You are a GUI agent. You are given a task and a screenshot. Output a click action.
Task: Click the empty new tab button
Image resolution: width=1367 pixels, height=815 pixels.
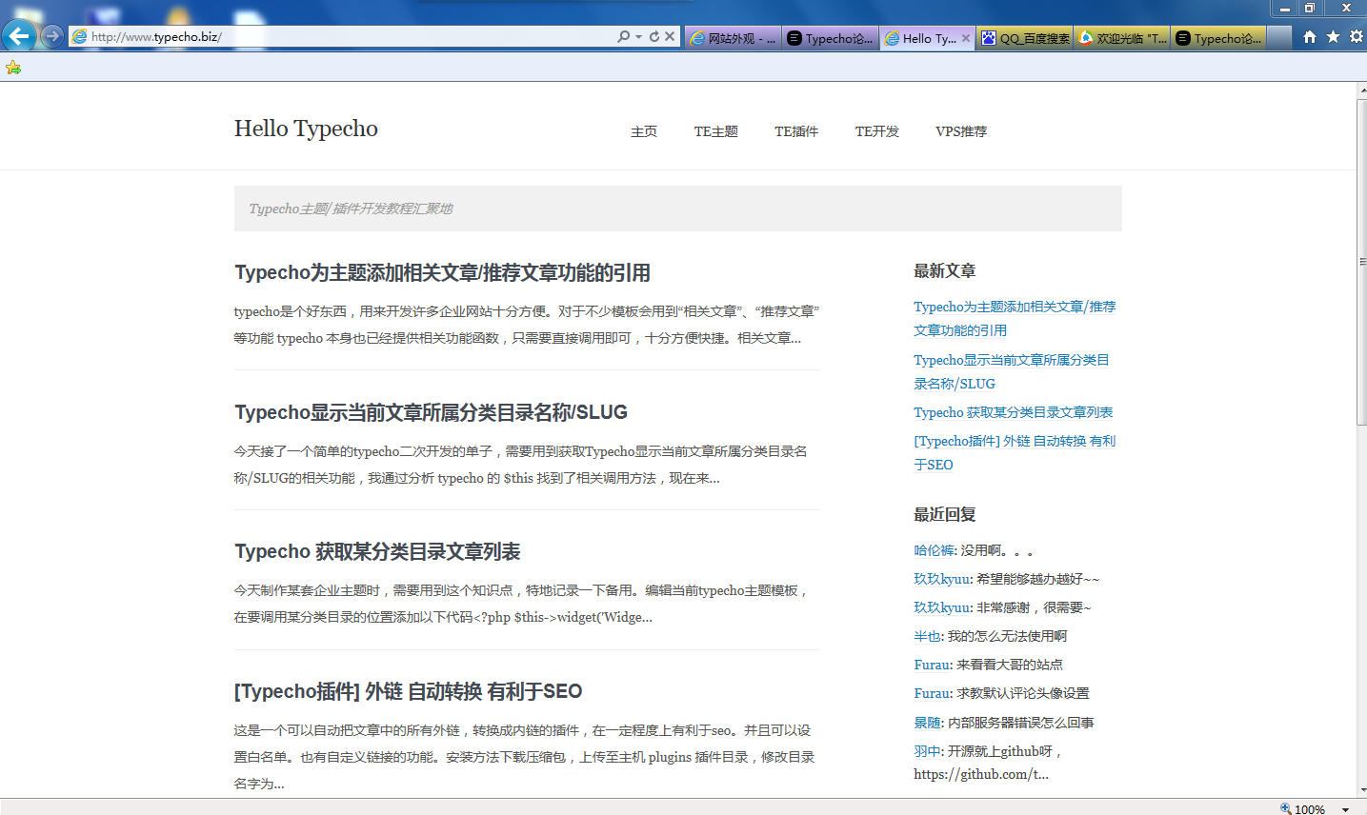pyautogui.click(x=1279, y=38)
